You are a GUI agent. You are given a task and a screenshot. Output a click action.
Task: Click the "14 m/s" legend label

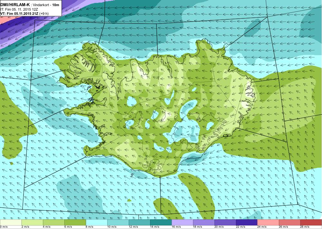pyautogui.click(x=155, y=227)
